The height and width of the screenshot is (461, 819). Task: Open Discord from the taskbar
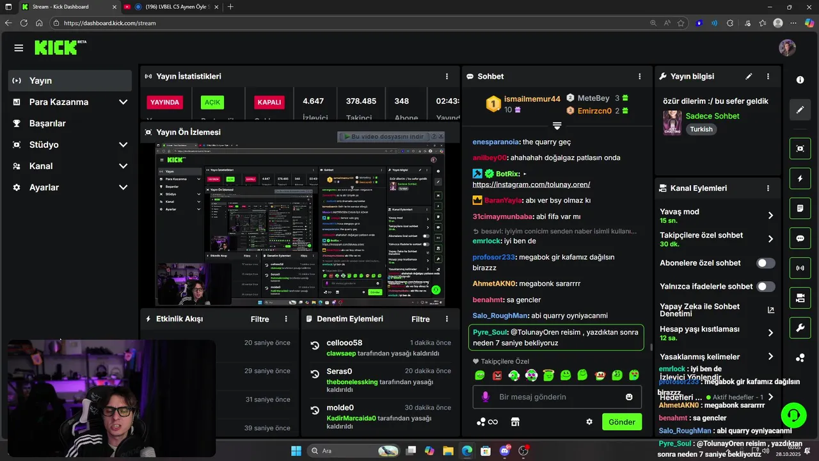(504, 451)
